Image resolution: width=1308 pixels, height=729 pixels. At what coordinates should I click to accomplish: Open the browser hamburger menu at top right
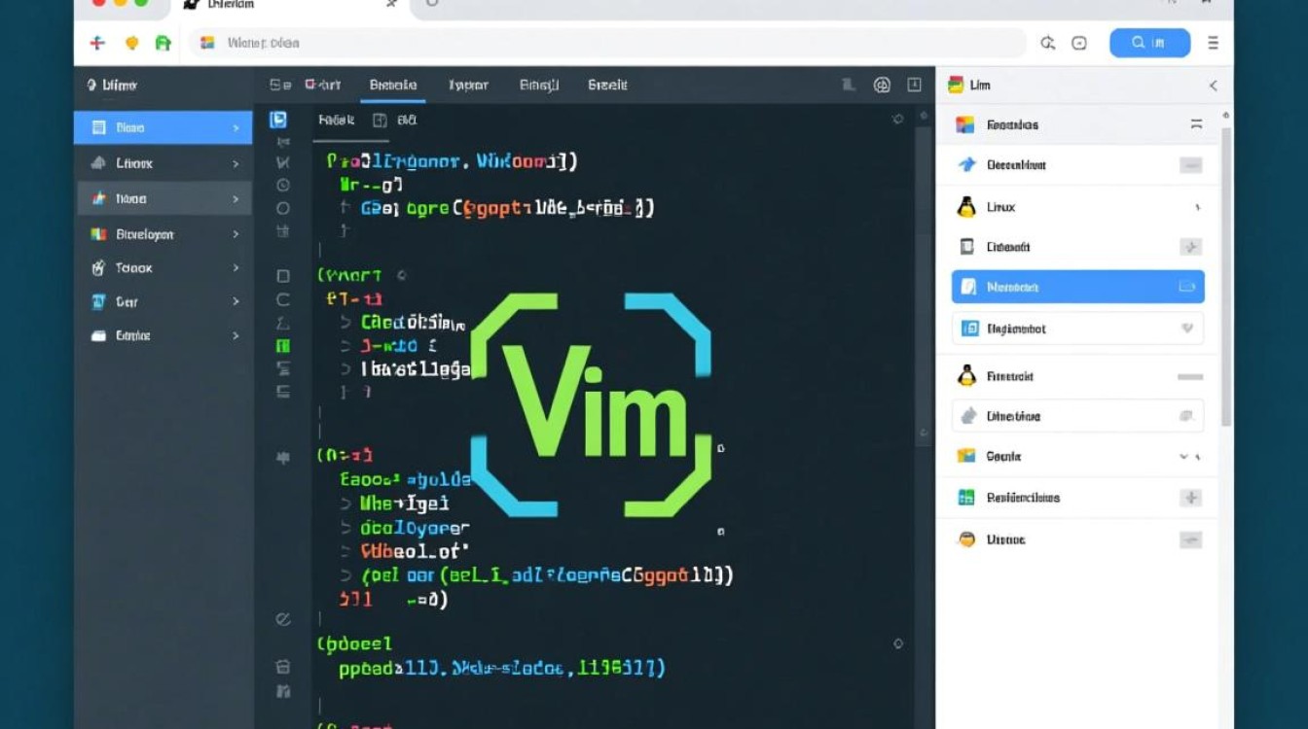(x=1213, y=43)
